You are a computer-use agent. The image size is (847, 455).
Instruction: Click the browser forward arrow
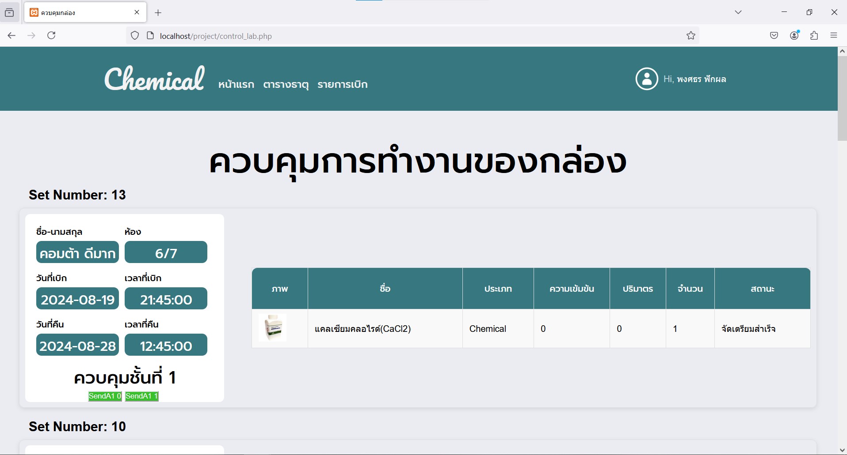coord(31,36)
